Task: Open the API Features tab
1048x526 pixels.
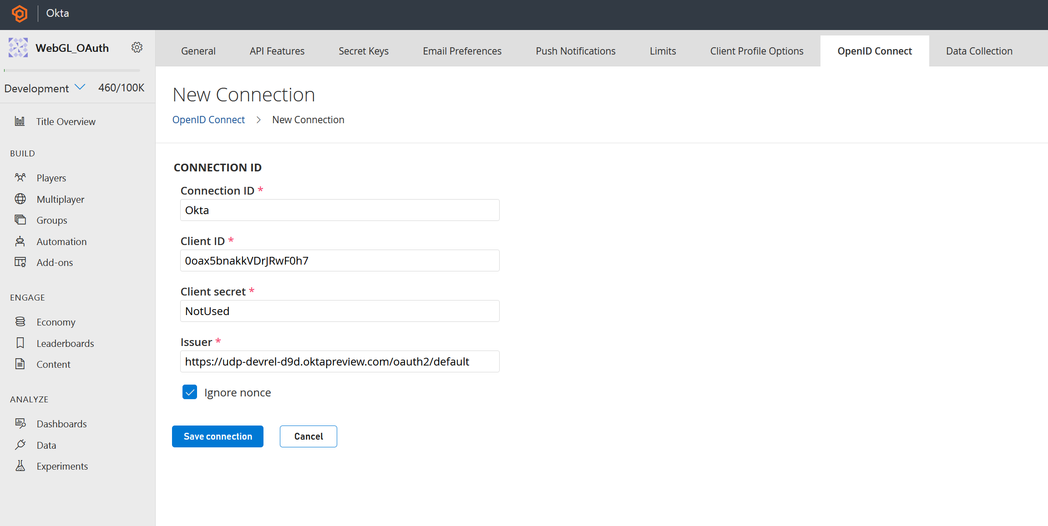Action: coord(277,51)
